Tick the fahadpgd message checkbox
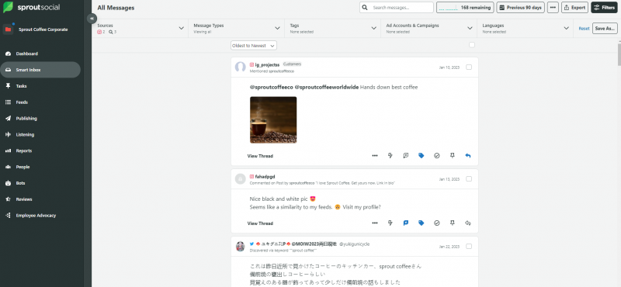Viewport: 621px width, 287px height. point(469,179)
